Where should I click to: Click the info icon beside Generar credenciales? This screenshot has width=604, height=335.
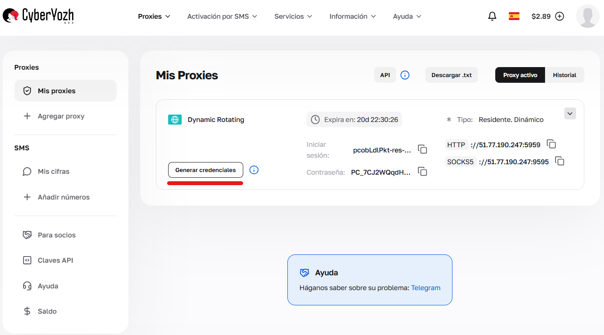(254, 170)
